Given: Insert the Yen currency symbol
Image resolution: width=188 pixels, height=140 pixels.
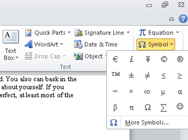Looking at the screenshot, I should coord(148,59).
